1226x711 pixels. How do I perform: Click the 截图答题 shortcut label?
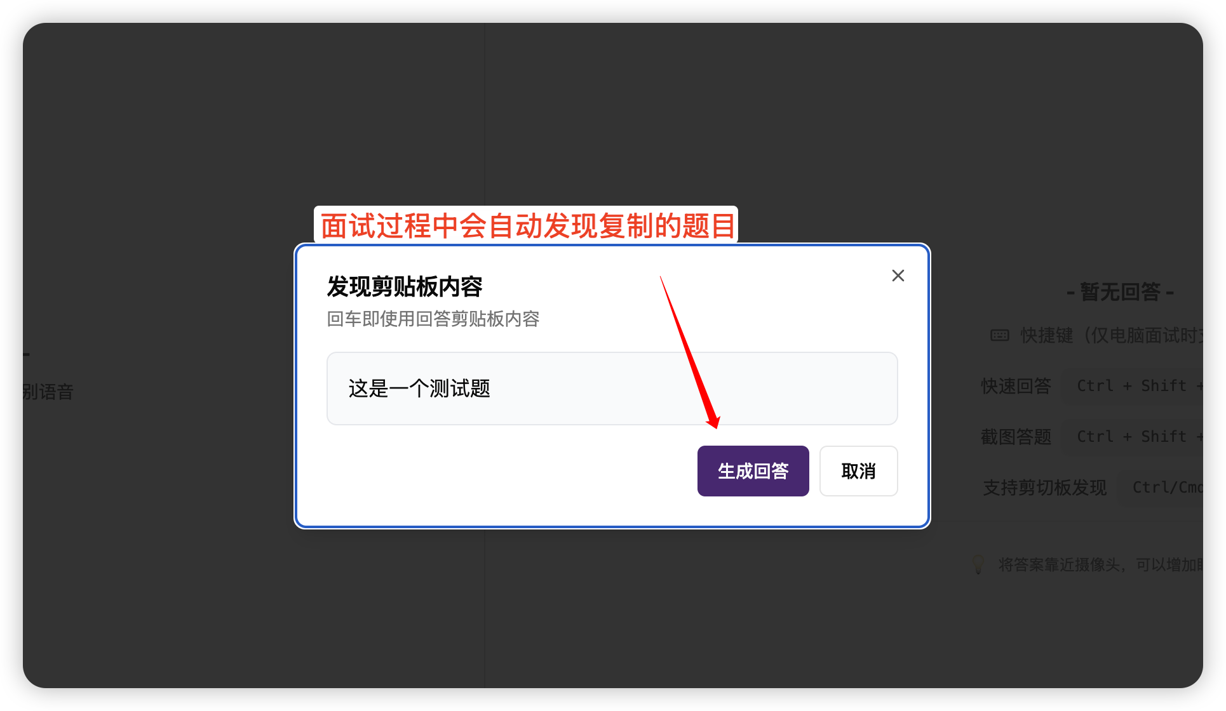pyautogui.click(x=1016, y=437)
